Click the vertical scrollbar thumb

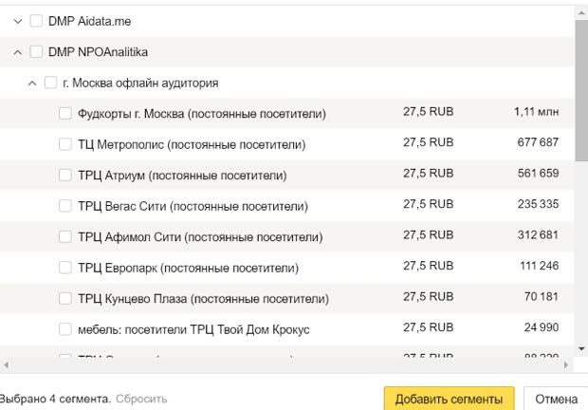pyautogui.click(x=581, y=91)
